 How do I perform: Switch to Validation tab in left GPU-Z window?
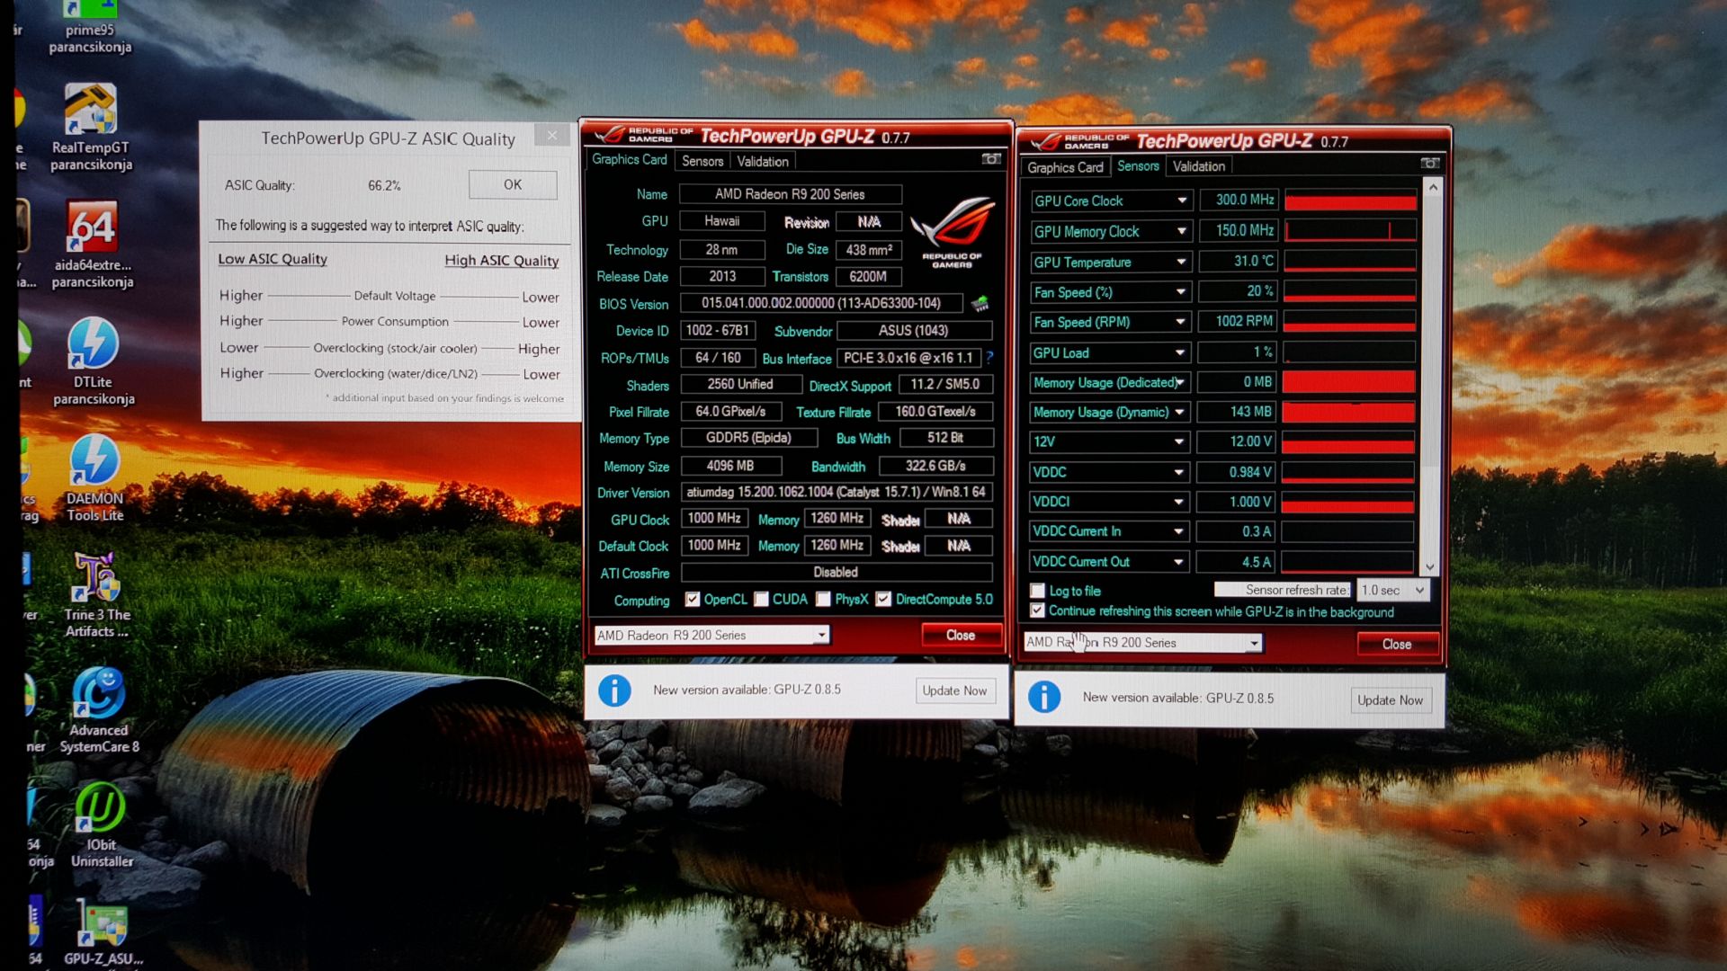(x=762, y=162)
